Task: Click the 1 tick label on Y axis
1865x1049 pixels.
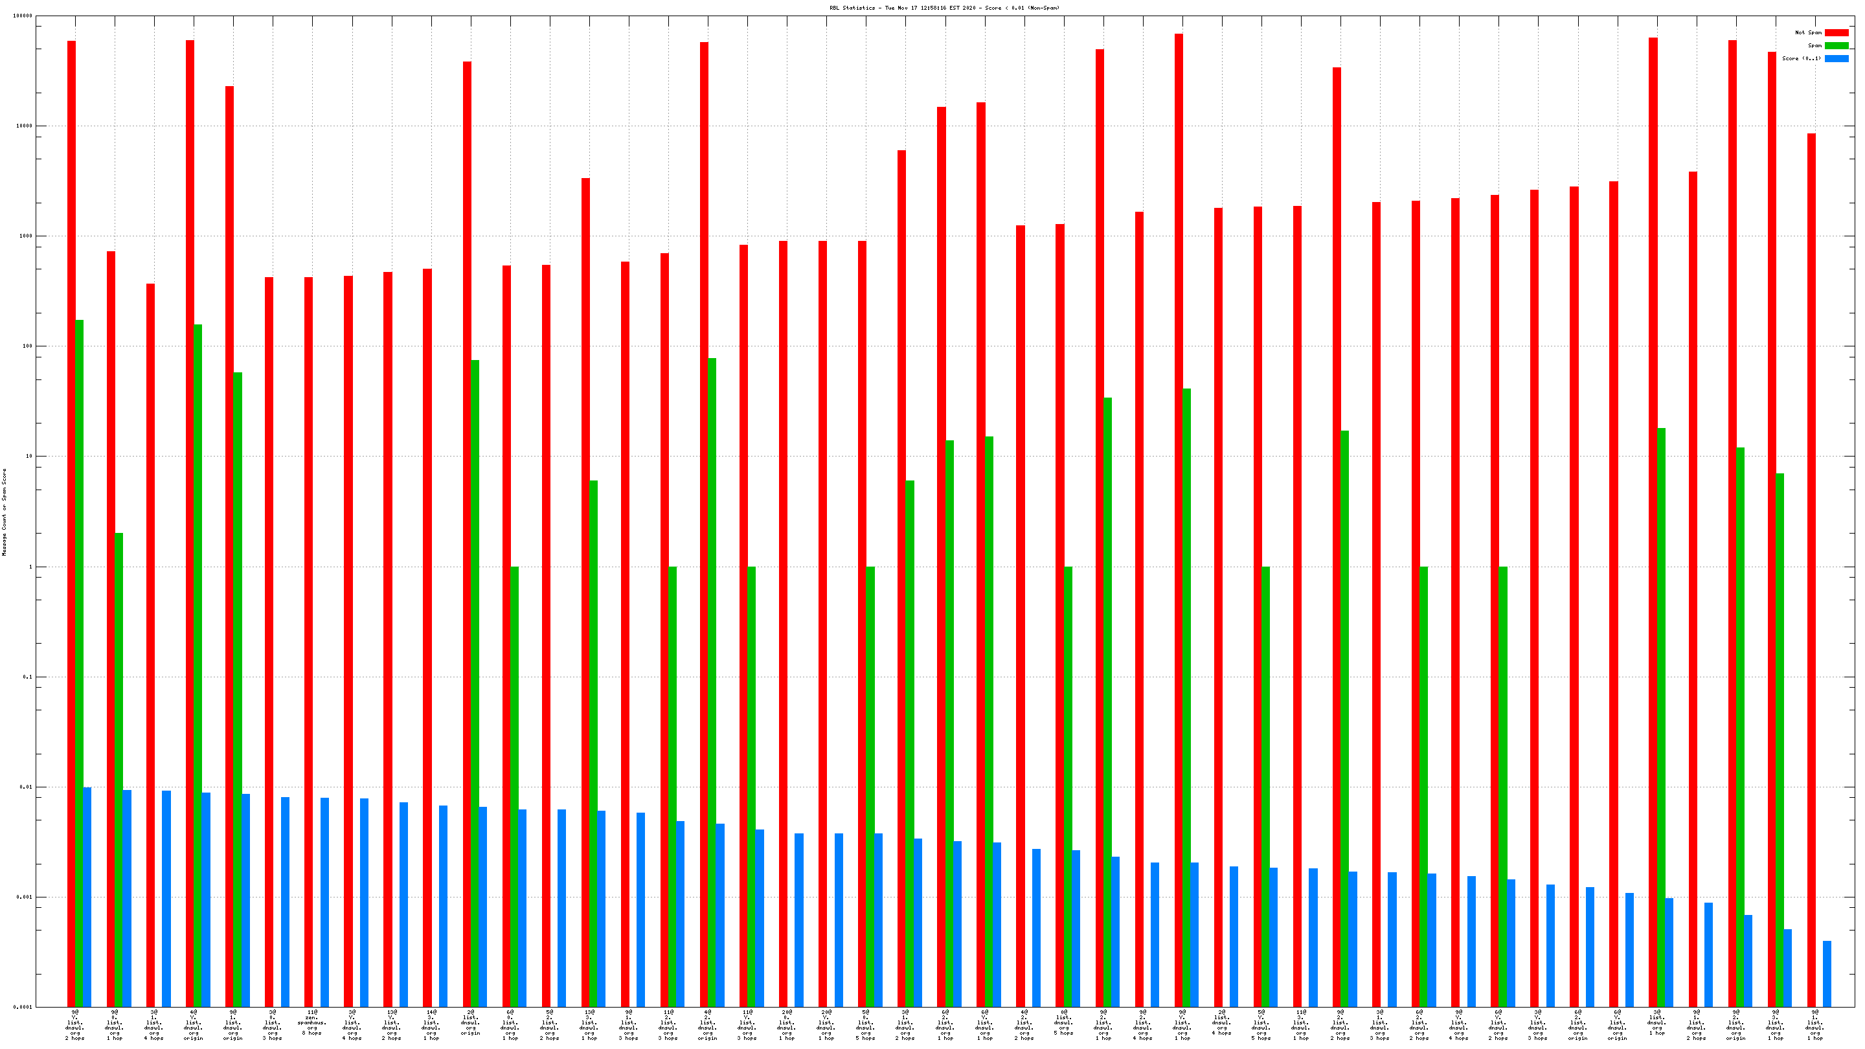Action: pos(30,567)
